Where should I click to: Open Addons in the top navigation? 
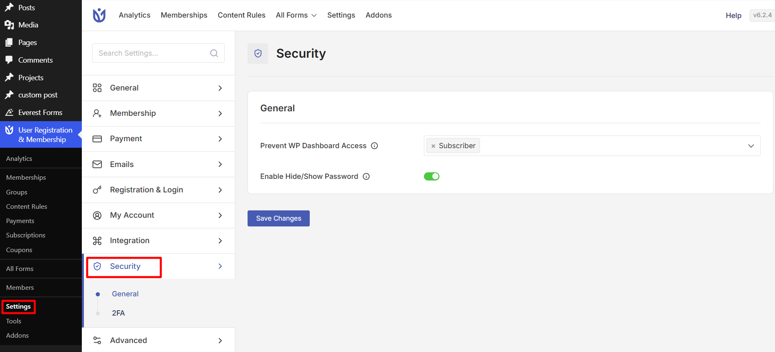(x=378, y=15)
